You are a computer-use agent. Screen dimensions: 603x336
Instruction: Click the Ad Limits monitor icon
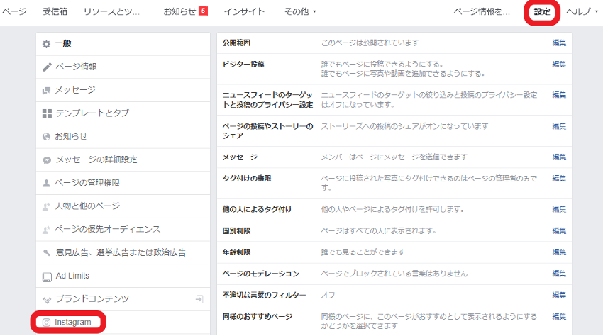coord(47,276)
